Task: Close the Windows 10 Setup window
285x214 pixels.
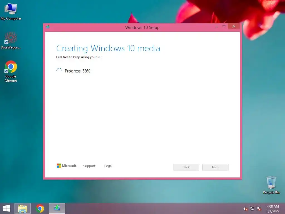Action: (x=234, y=26)
